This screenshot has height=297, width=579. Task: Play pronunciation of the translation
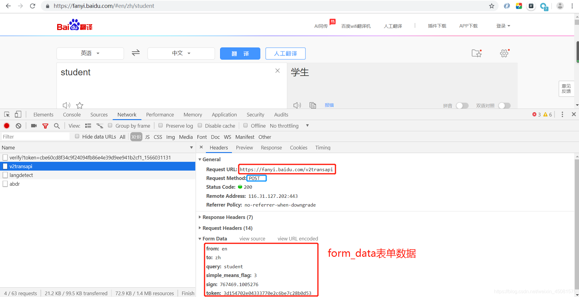tap(297, 105)
